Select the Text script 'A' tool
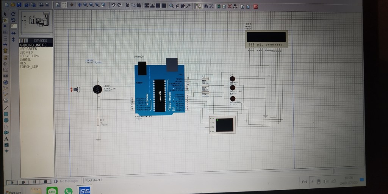 [x=6, y=139]
